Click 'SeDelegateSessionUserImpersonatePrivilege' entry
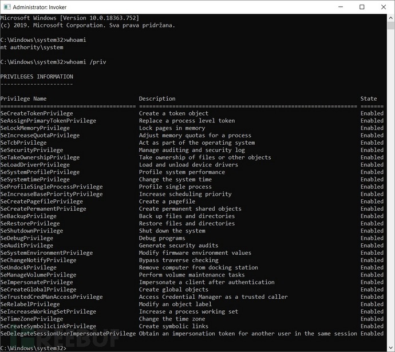The width and height of the screenshot is (395, 352). click(68, 334)
